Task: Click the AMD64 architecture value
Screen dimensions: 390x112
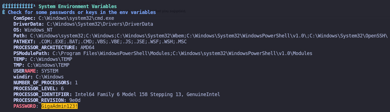Action: (87, 47)
